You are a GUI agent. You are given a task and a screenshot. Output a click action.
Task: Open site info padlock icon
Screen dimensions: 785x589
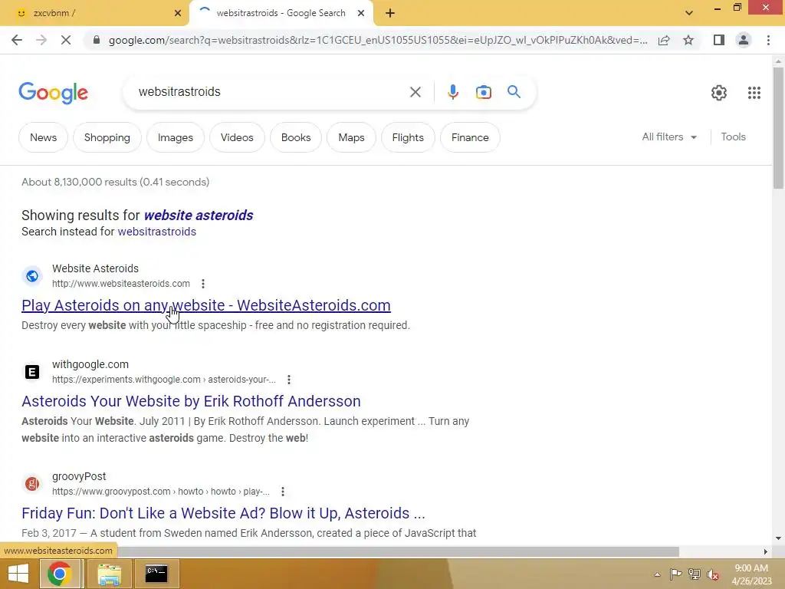[96, 40]
